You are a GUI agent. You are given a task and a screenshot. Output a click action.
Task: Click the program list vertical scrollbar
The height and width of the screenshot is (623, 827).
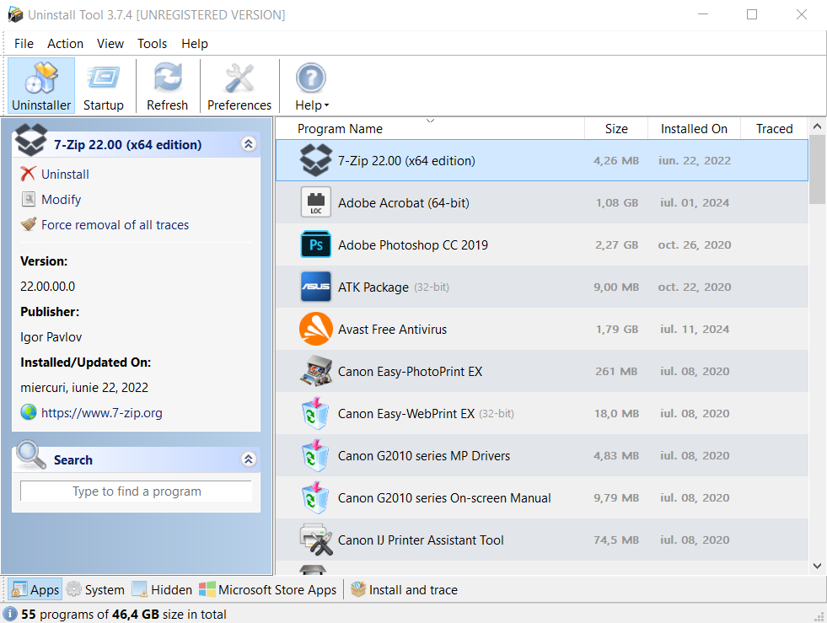817,337
